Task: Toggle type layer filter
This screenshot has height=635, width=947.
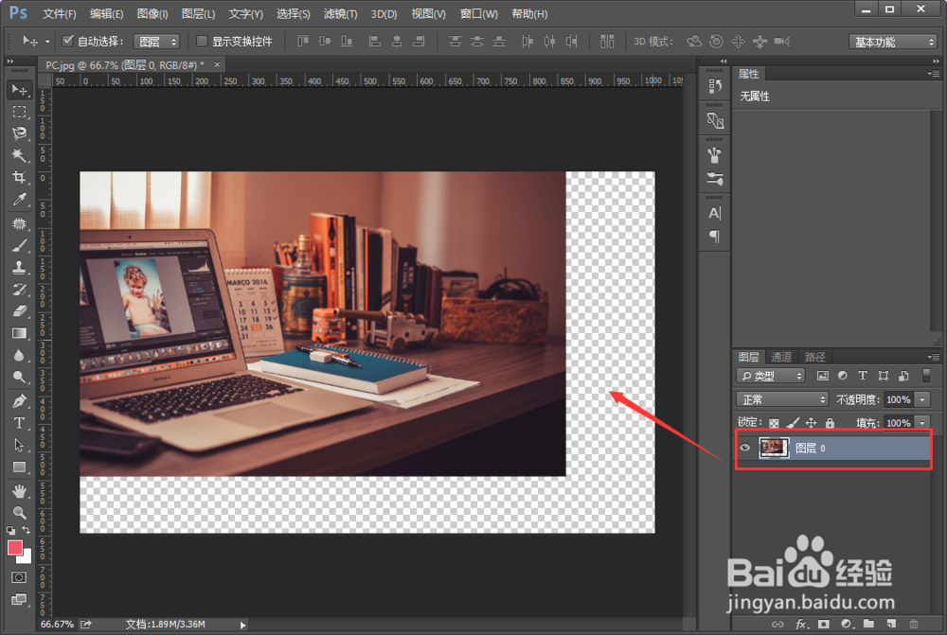Action: pyautogui.click(x=863, y=376)
